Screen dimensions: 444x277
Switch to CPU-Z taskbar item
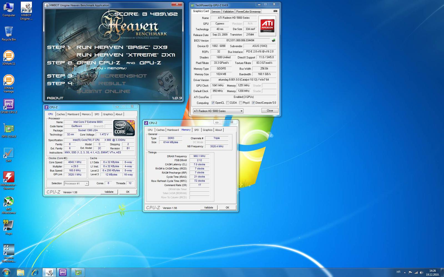(x=63, y=273)
